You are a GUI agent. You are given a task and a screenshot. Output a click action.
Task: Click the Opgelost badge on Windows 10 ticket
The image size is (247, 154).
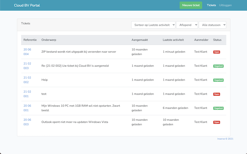click(218, 108)
